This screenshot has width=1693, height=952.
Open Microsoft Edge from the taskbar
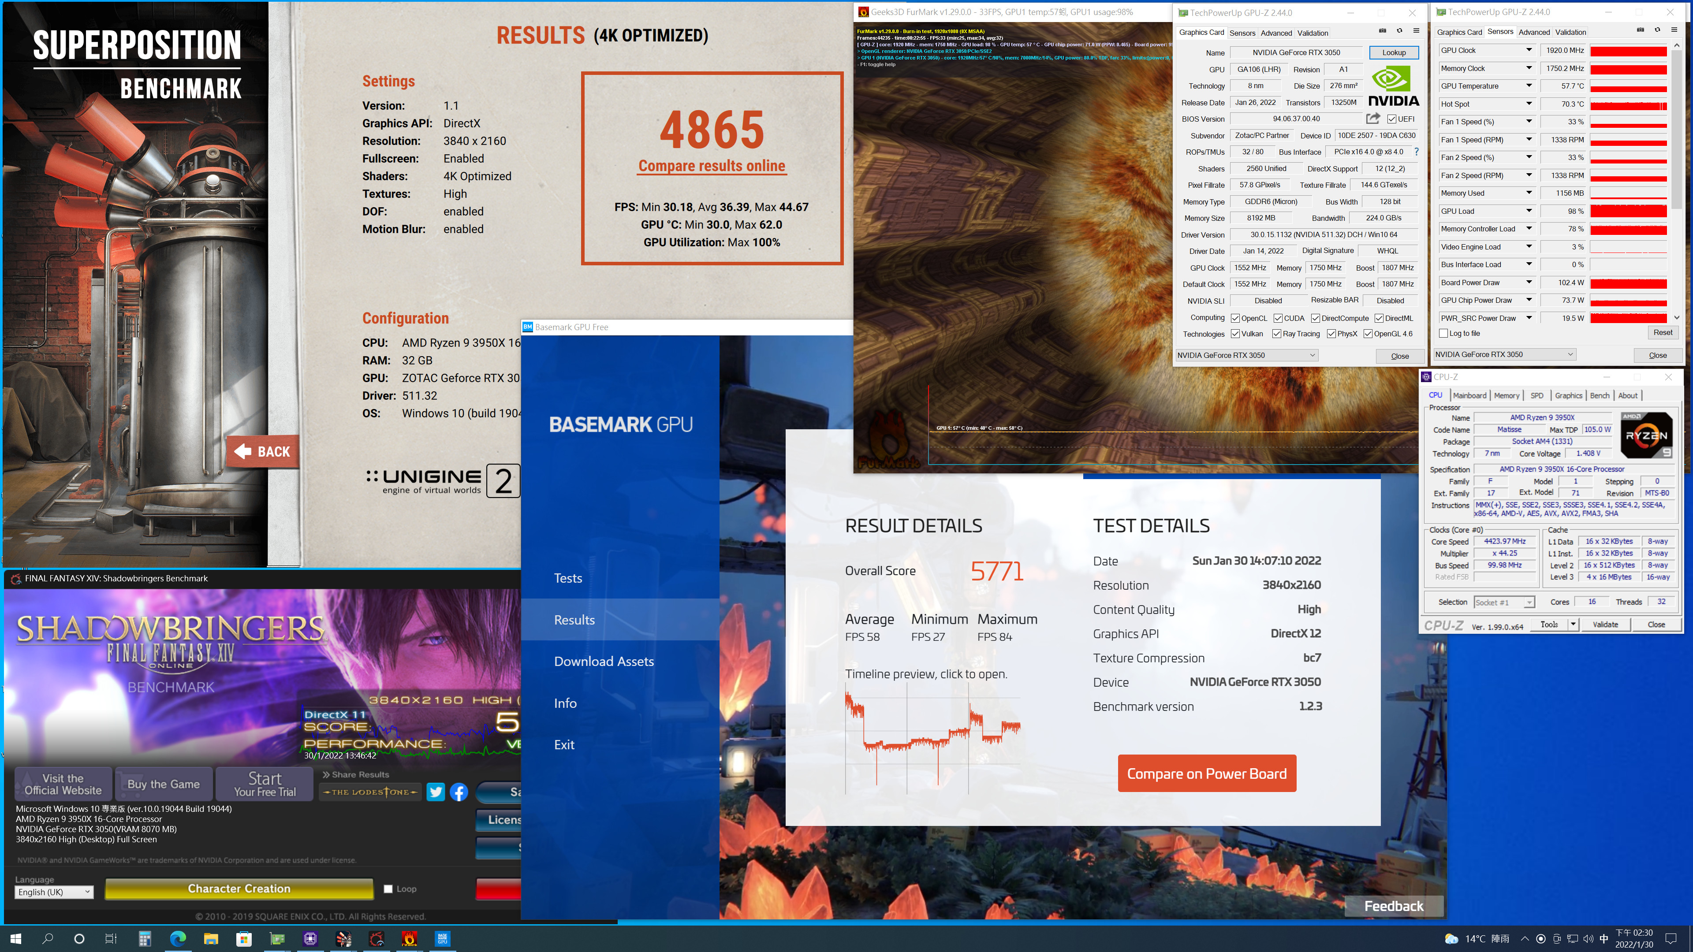point(177,938)
